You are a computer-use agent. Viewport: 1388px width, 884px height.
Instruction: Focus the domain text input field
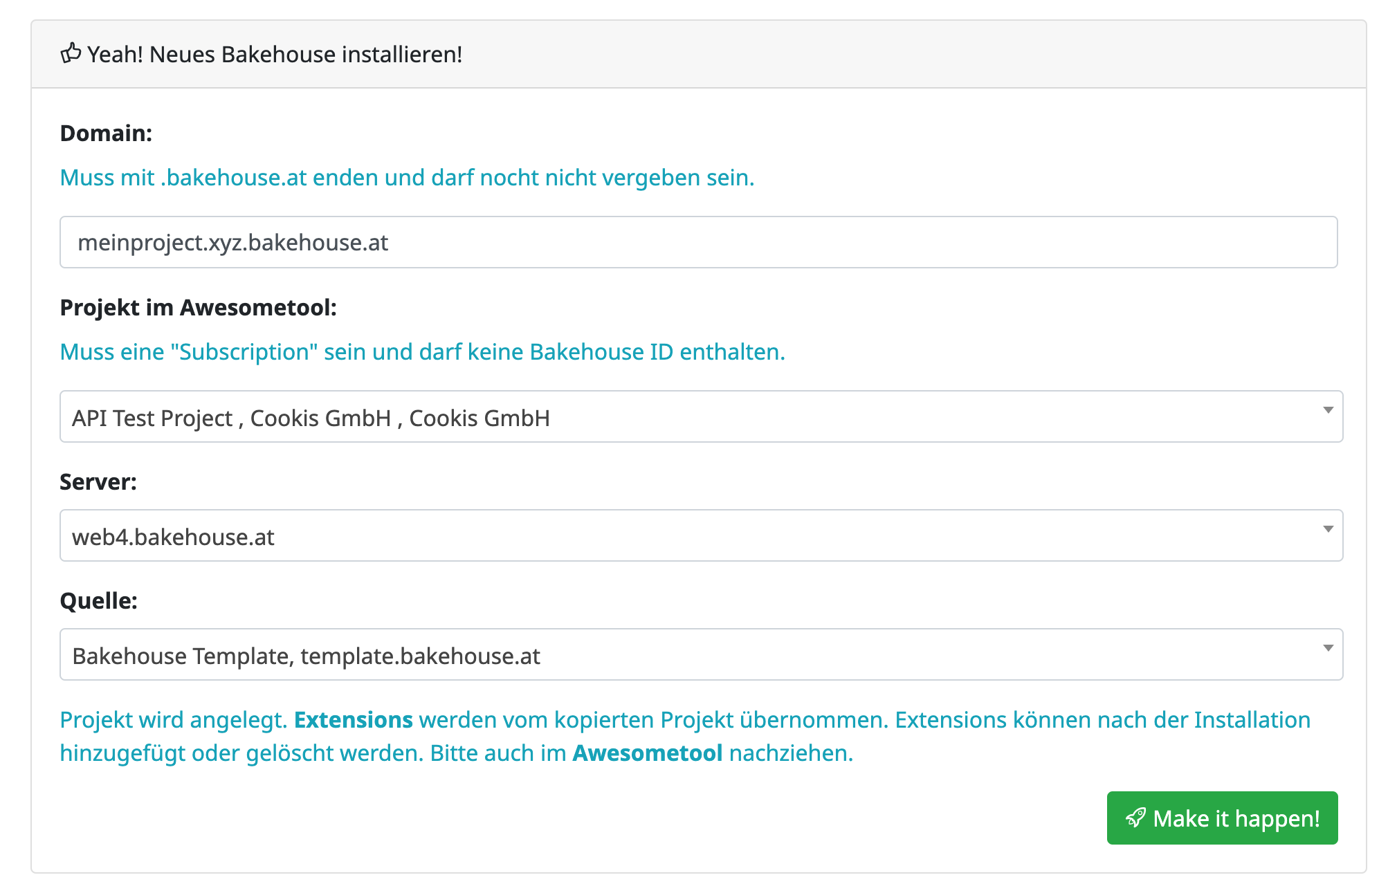698,242
